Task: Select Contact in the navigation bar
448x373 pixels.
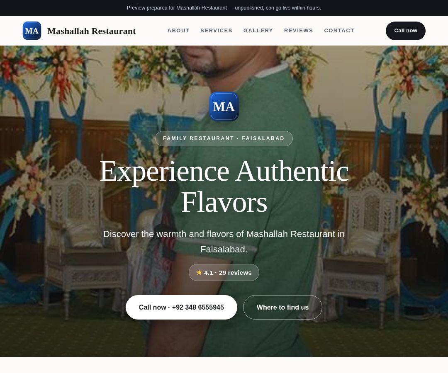Action: pyautogui.click(x=339, y=31)
